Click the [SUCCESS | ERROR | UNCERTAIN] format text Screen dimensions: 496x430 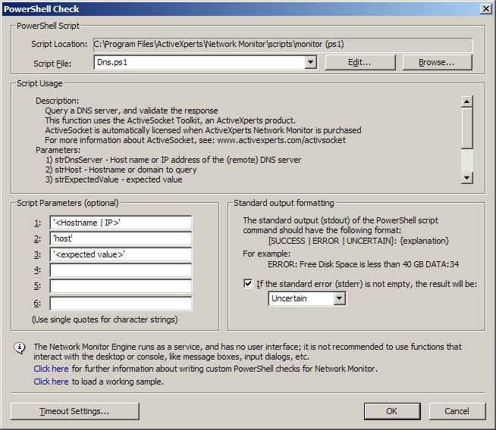point(359,241)
